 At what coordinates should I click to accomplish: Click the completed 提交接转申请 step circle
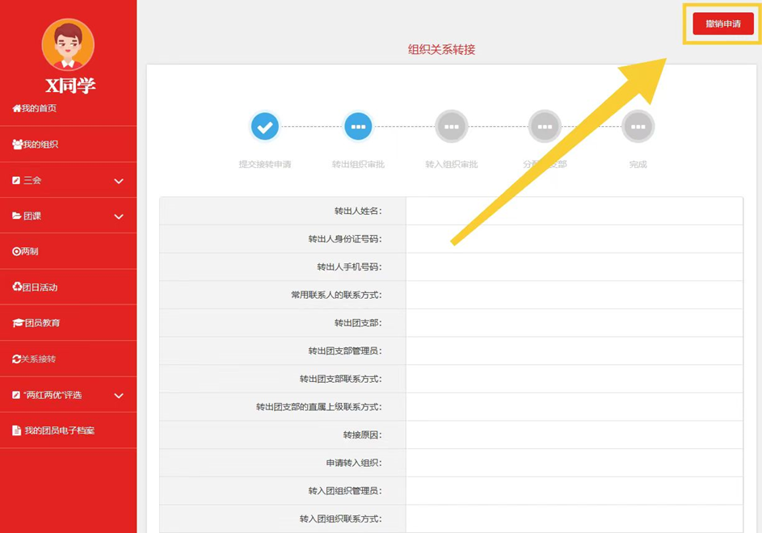pos(264,127)
